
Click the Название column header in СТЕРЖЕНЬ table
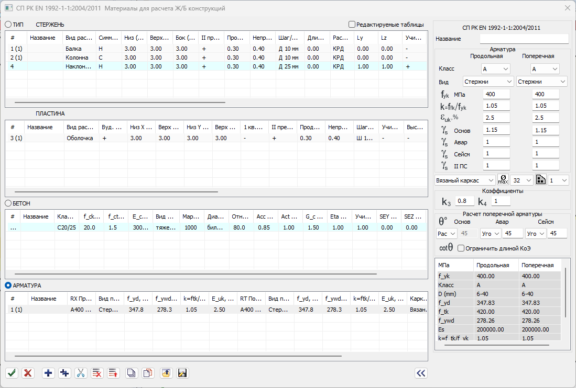click(43, 38)
